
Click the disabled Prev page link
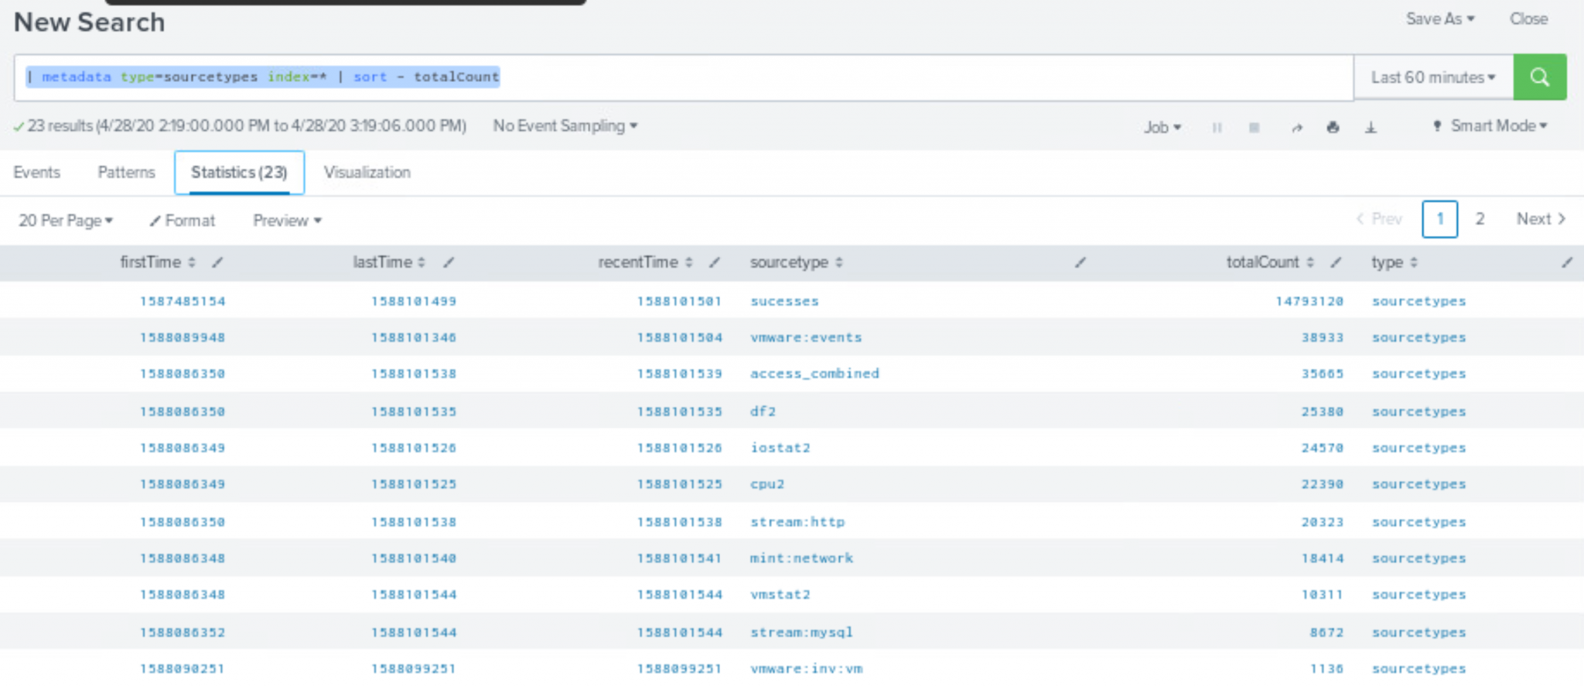(x=1379, y=220)
